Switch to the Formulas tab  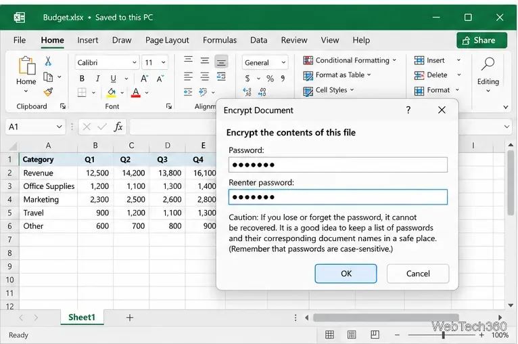point(220,40)
